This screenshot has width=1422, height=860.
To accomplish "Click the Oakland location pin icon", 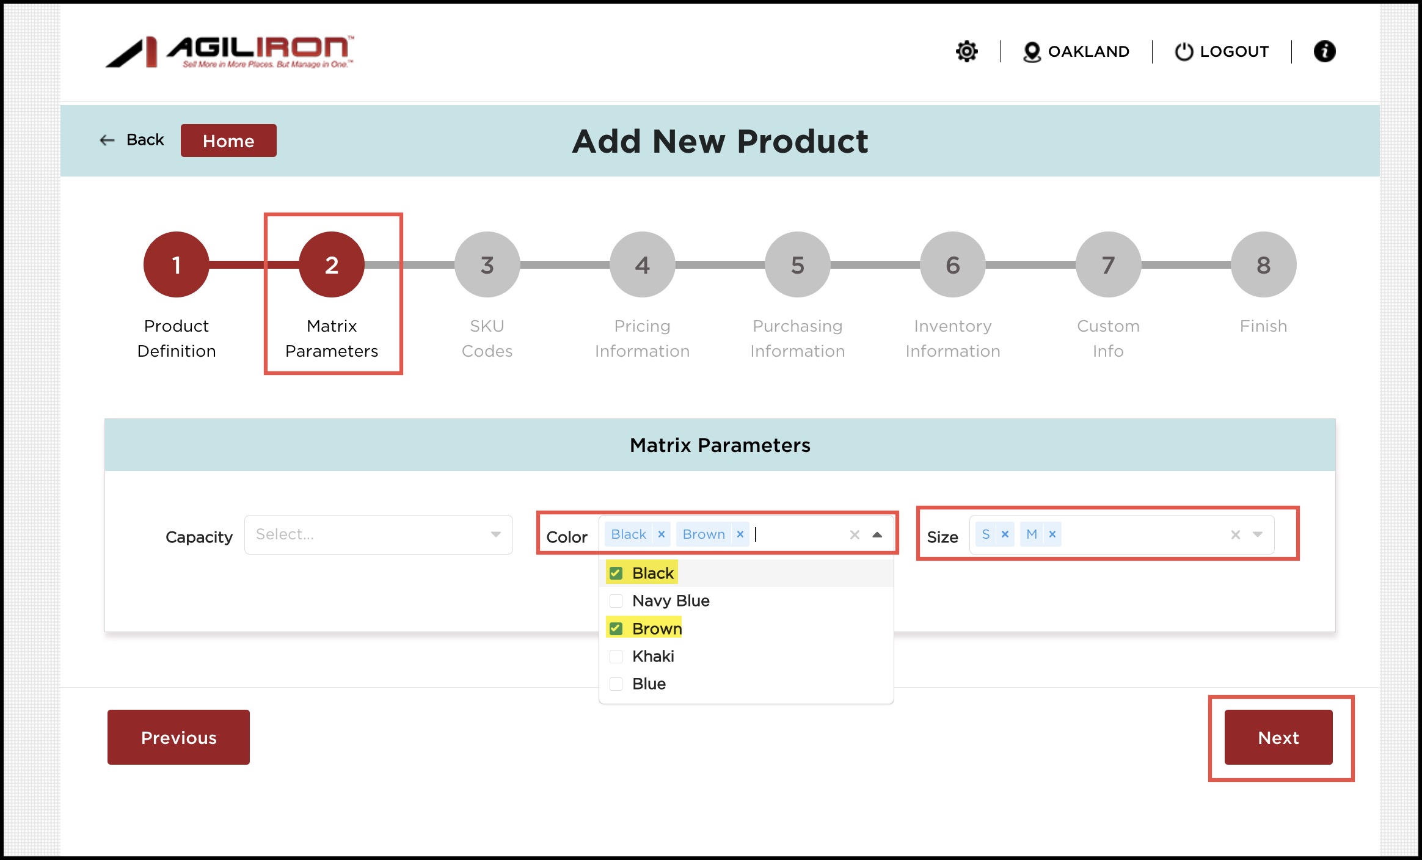I will [1032, 52].
